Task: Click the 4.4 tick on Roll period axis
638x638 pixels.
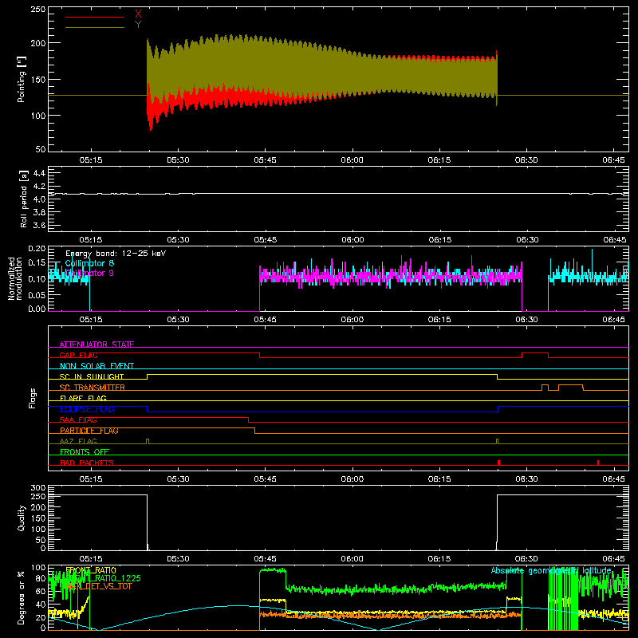Action: pos(38,173)
